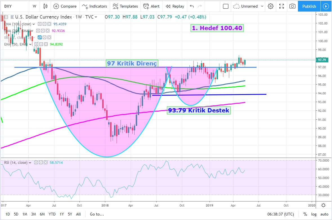This screenshot has height=220, width=332.
Task: Open the Go to date dialog
Action: pyautogui.click(x=97, y=214)
